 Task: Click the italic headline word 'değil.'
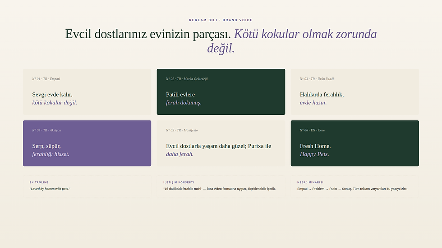(x=221, y=48)
